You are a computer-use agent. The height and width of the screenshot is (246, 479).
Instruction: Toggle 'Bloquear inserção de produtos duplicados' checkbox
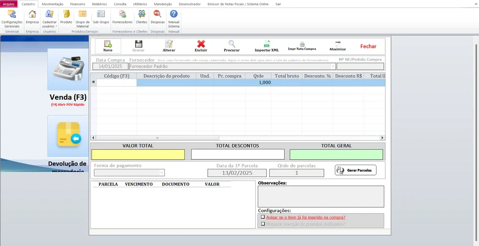point(262,224)
